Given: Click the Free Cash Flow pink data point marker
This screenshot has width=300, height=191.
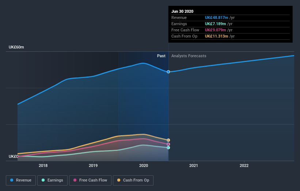Looking at the screenshot, I should [x=168, y=144].
